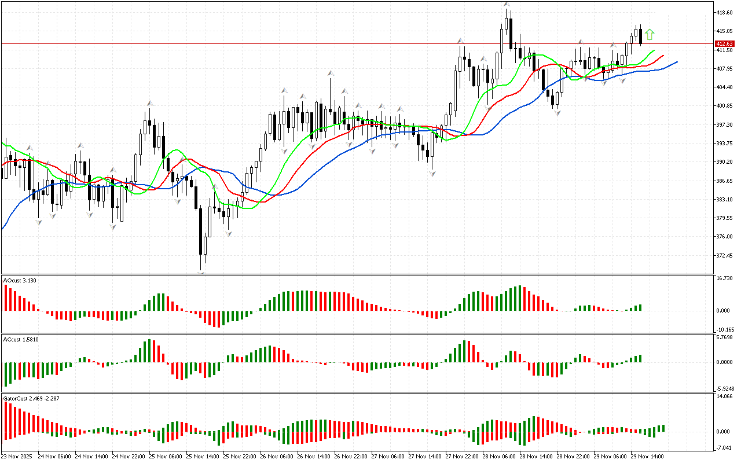Select the red Alligator line at its right end
The width and height of the screenshot is (741, 463).
tap(663, 56)
